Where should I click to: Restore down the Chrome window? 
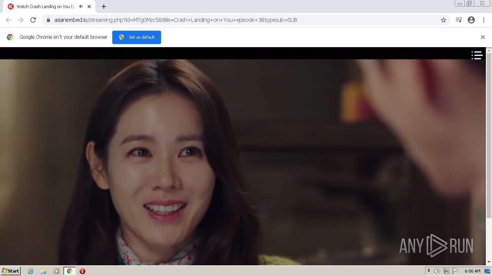point(469,3)
